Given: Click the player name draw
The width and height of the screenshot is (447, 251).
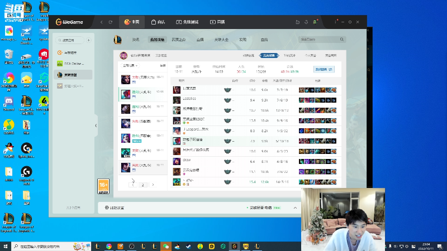Looking at the screenshot, I should (x=187, y=160).
